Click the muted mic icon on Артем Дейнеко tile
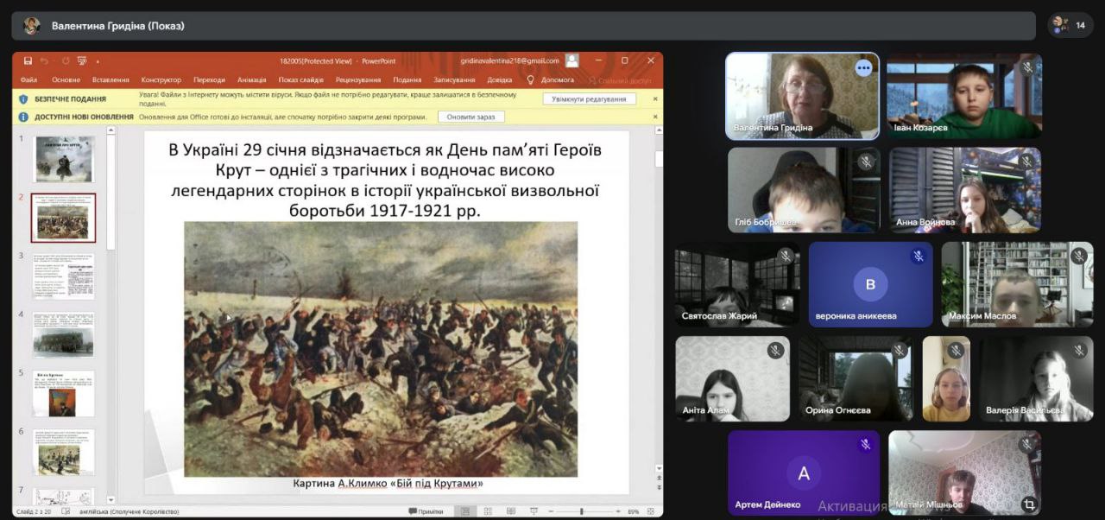The image size is (1105, 520). [x=864, y=445]
